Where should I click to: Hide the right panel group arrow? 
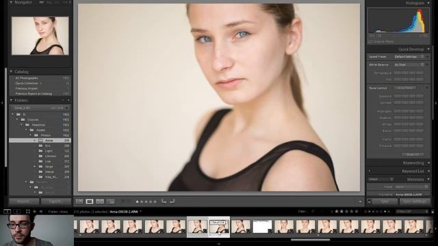pyautogui.click(x=436, y=103)
